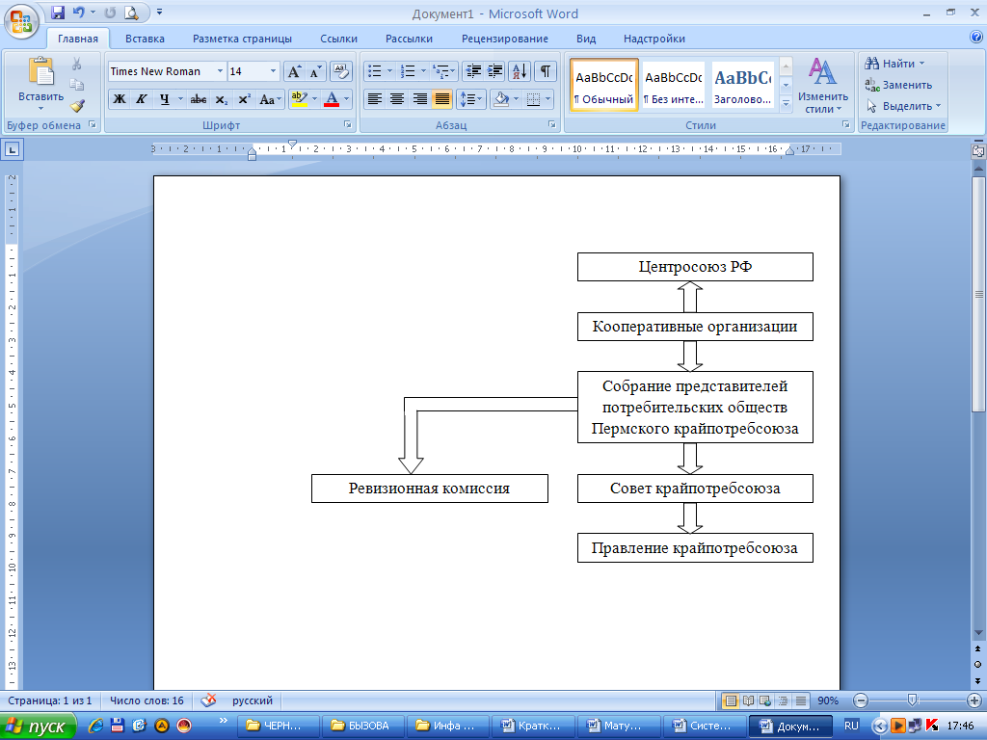Click the RU language indicator in tray
The image size is (987, 740).
[x=851, y=726]
